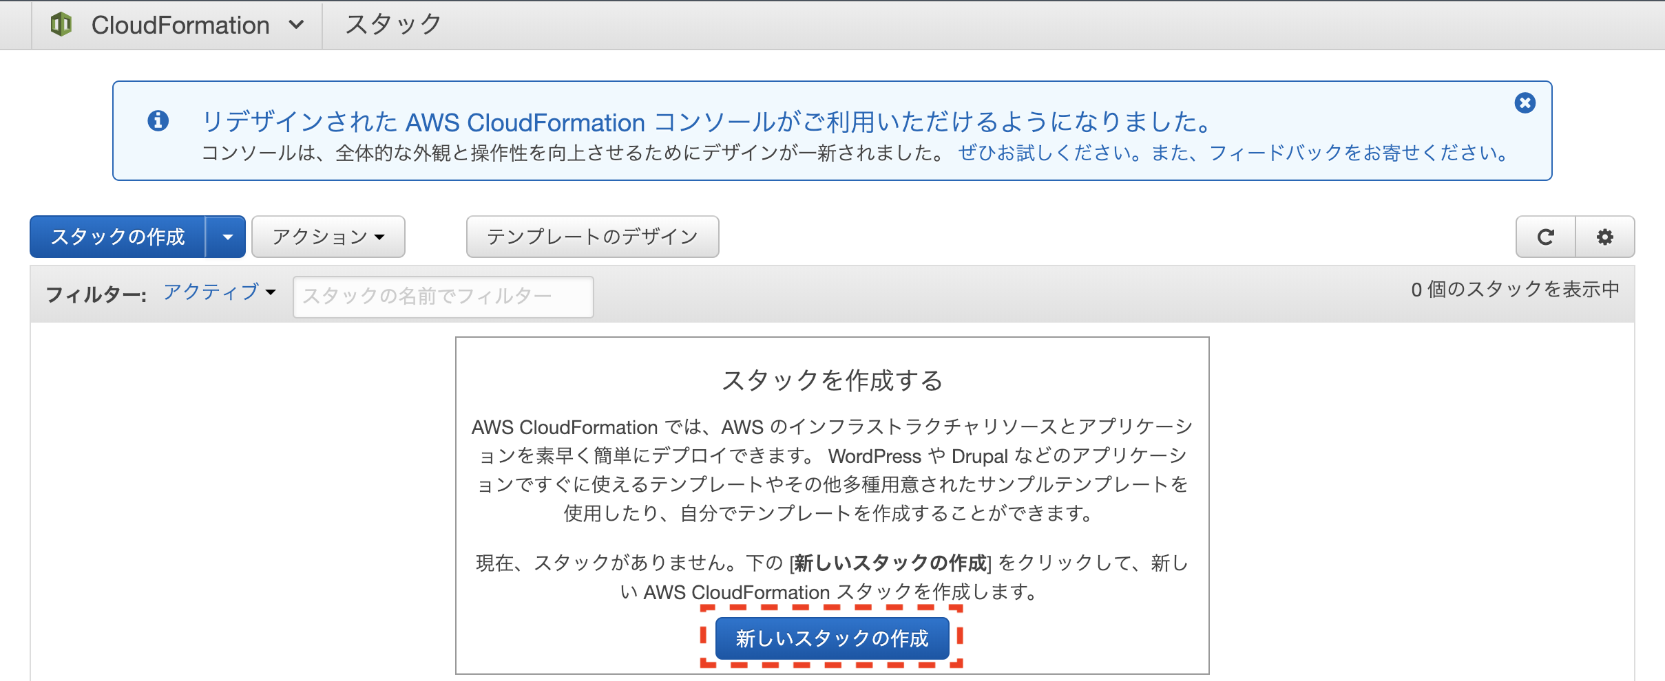Screen dimensions: 1665x681
Task: Select the スタック breadcrumb tab
Action: pyautogui.click(x=393, y=25)
